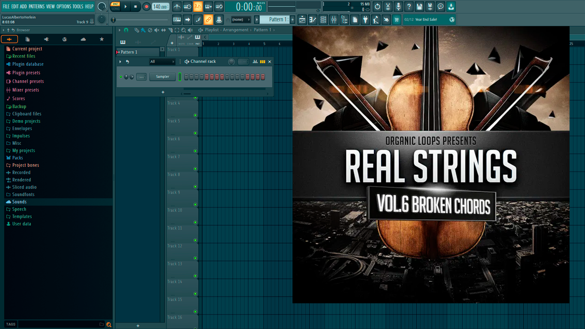The image size is (585, 329).
Task: Click the Browser search magnifier icon
Action: pyautogui.click(x=109, y=324)
